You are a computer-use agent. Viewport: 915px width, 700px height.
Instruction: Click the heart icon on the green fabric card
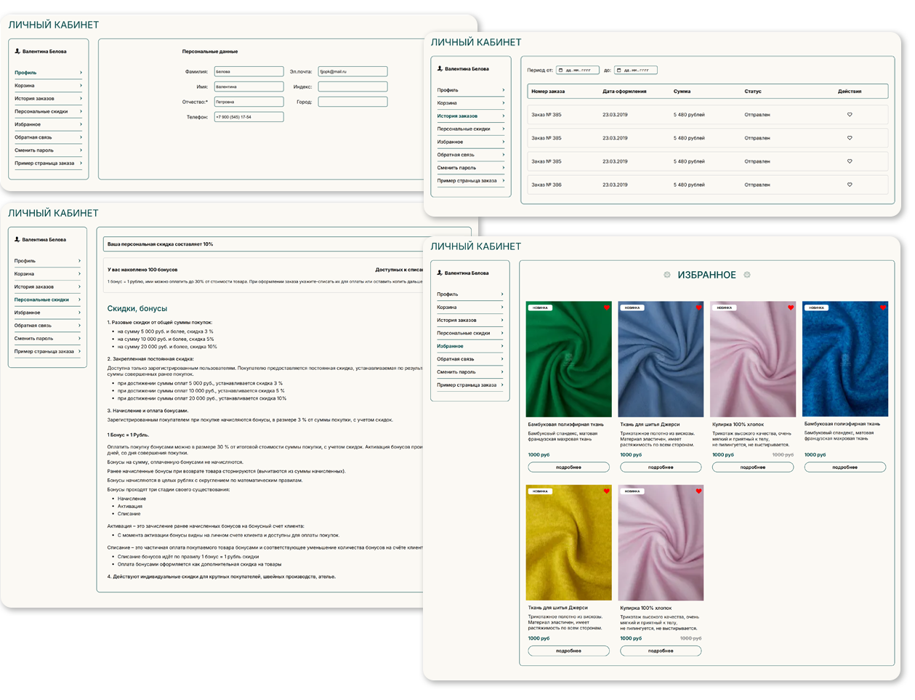tap(607, 307)
